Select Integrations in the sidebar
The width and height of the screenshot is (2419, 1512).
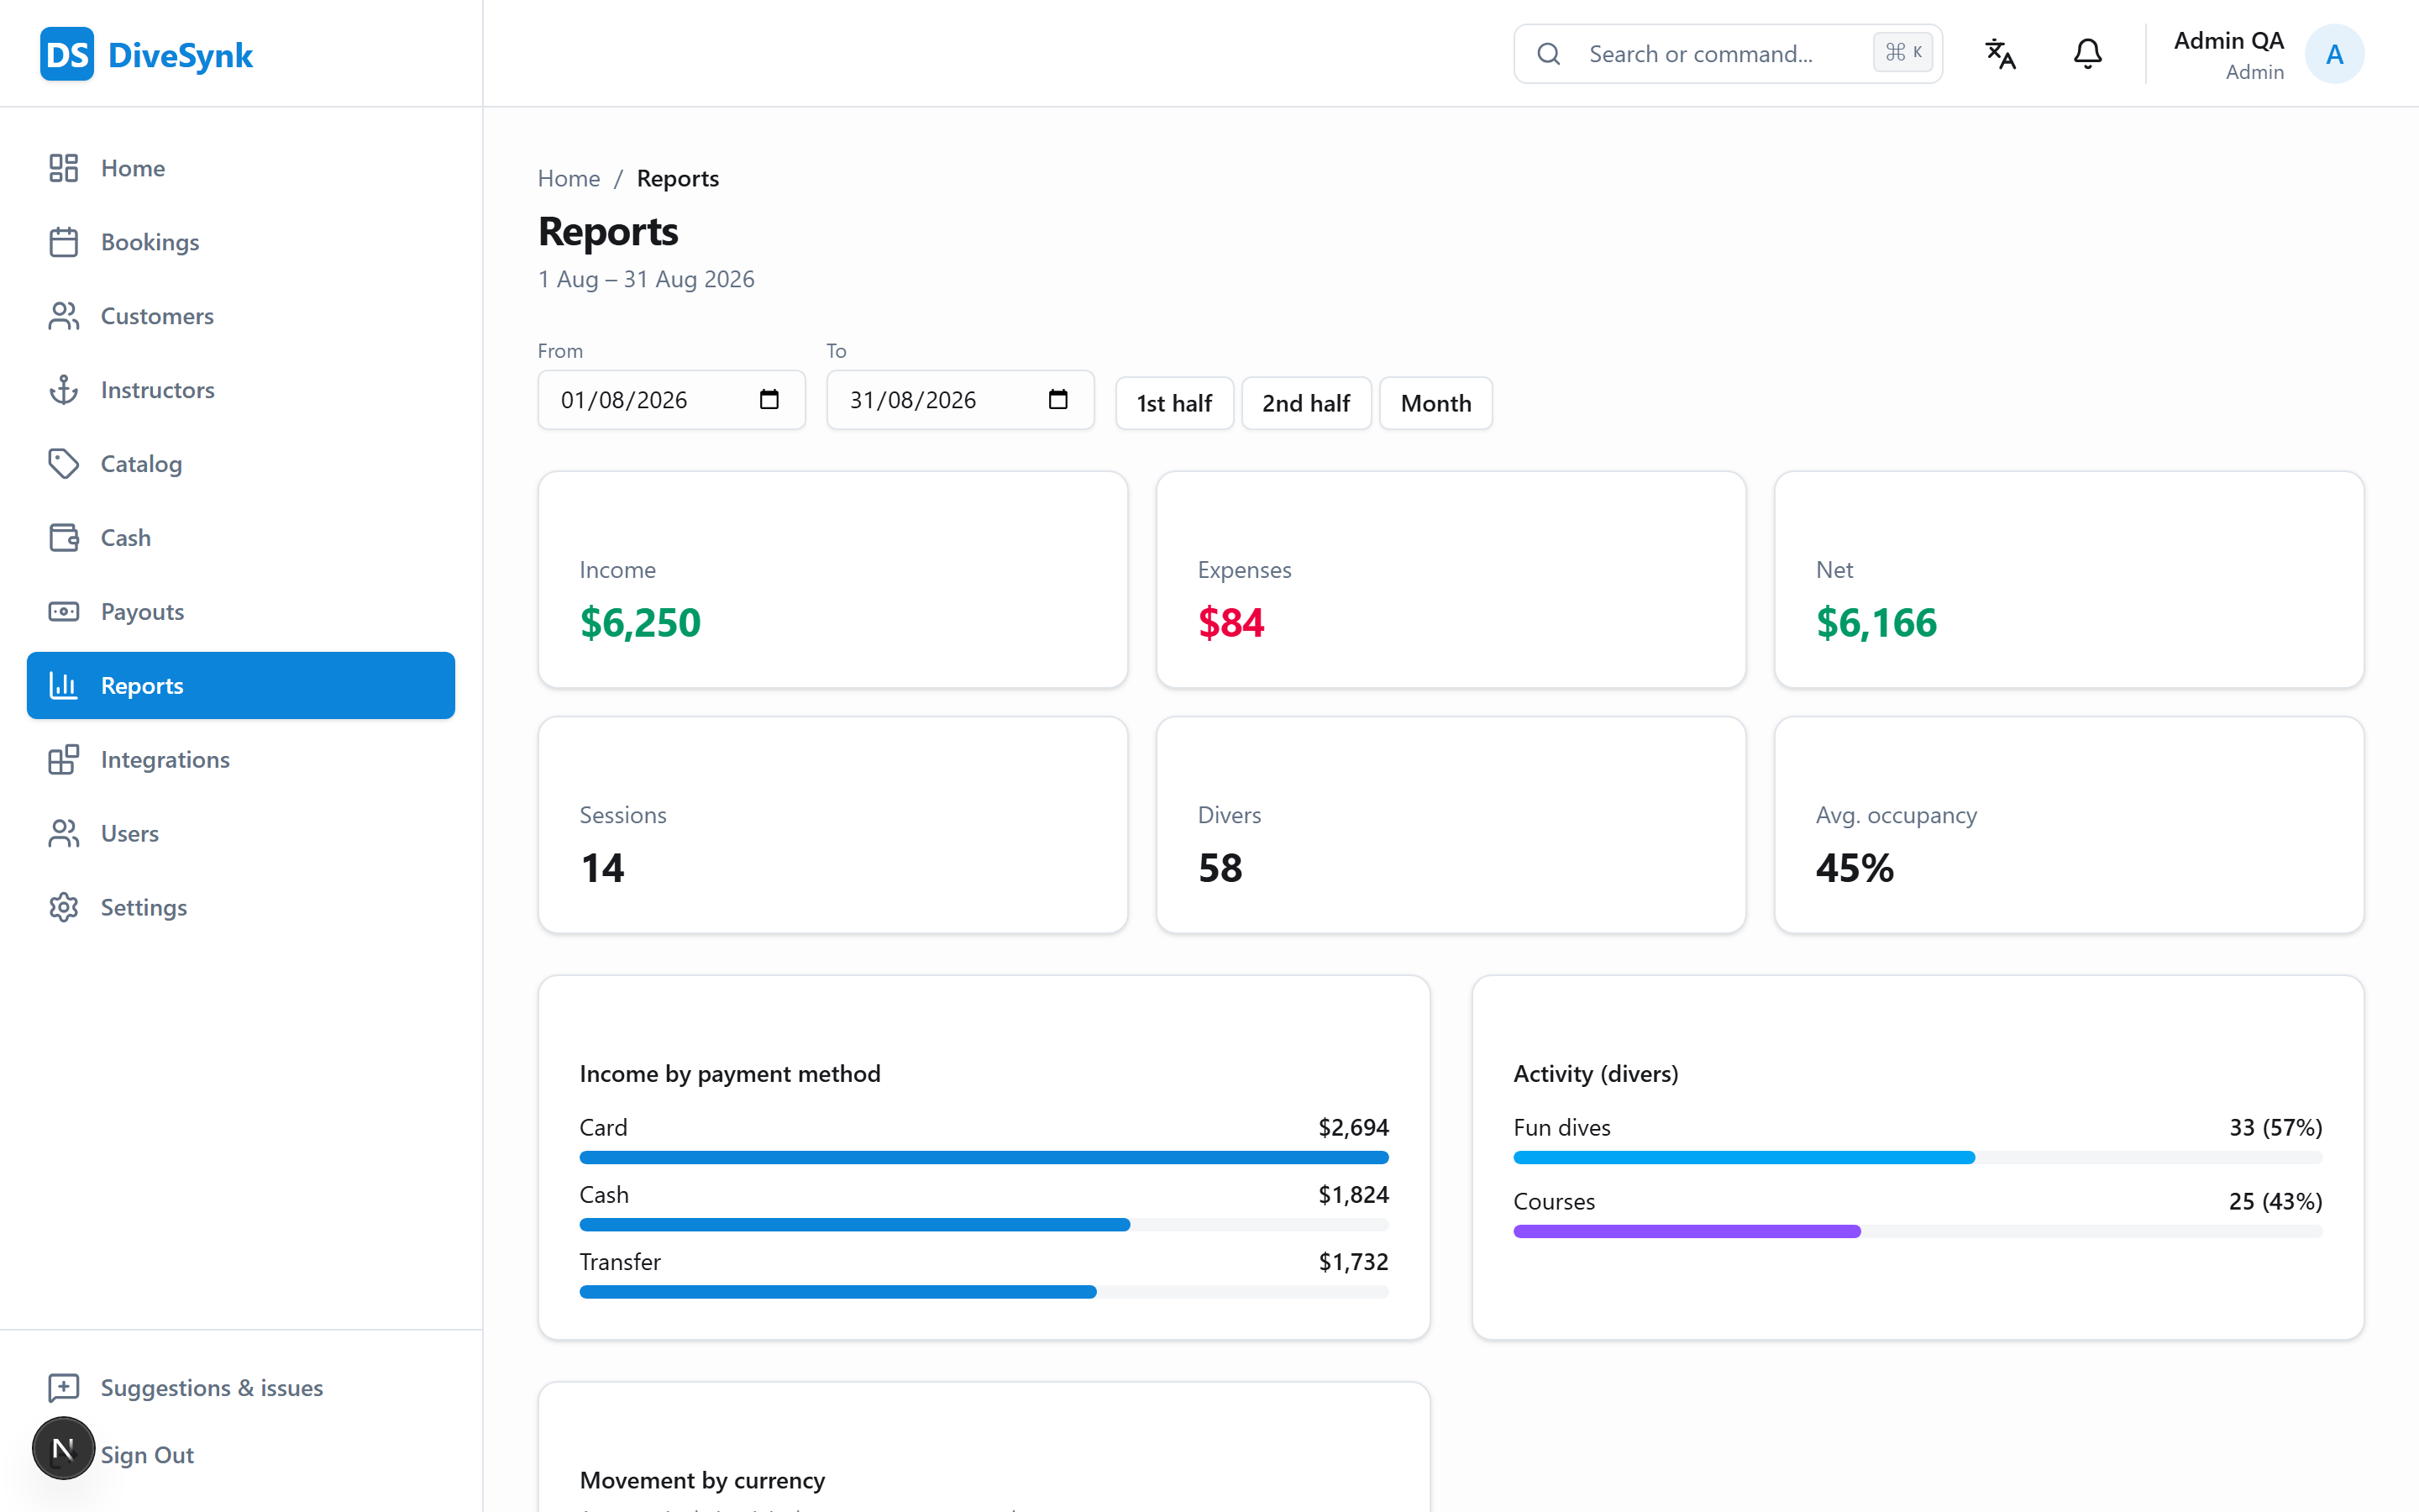tap(241, 760)
